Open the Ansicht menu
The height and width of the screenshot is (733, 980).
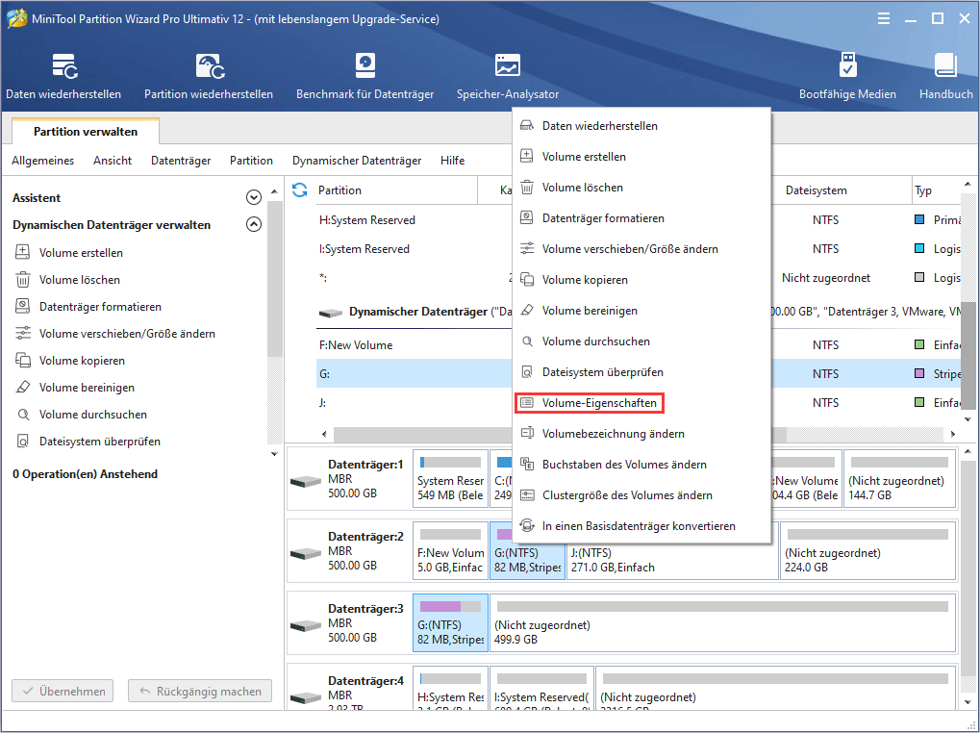pyautogui.click(x=113, y=161)
